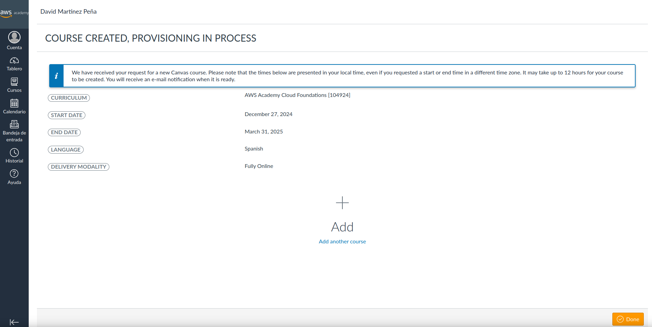Image resolution: width=652 pixels, height=327 pixels.
Task: Click the info icon in the banner
Action: [56, 76]
